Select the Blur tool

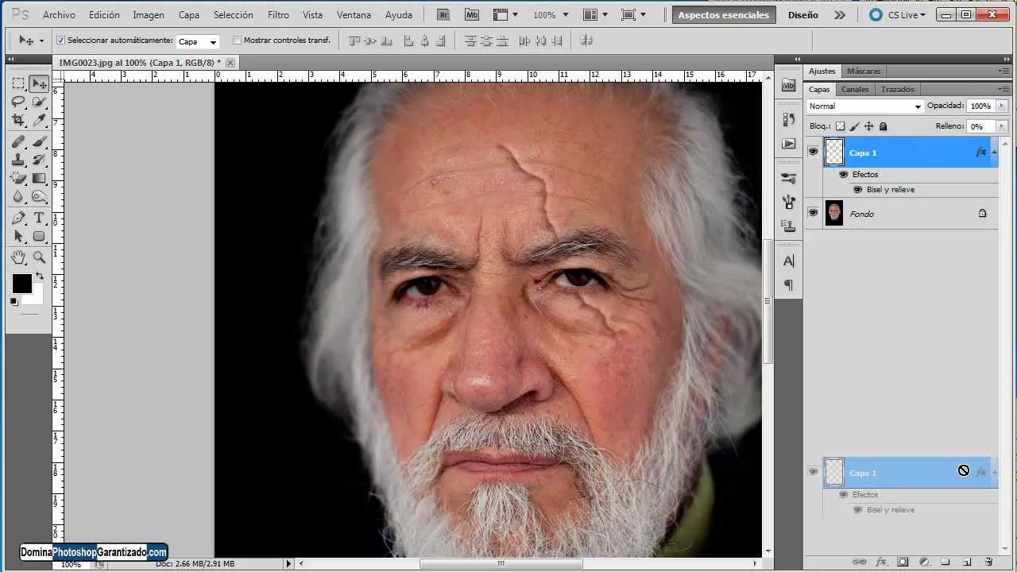[18, 196]
